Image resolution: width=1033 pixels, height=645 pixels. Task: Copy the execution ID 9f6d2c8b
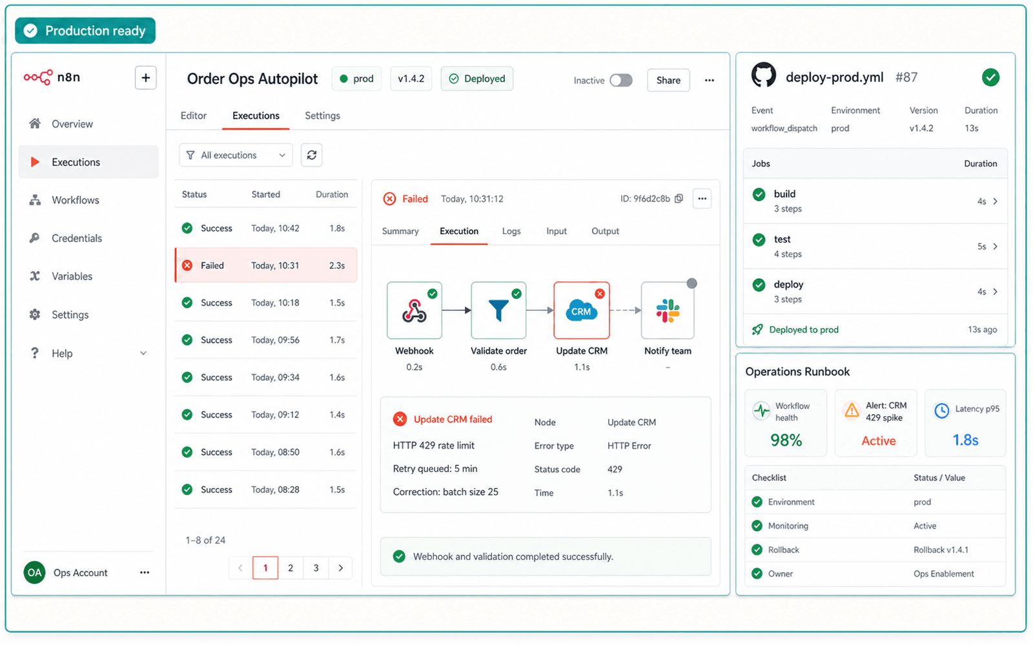click(679, 199)
